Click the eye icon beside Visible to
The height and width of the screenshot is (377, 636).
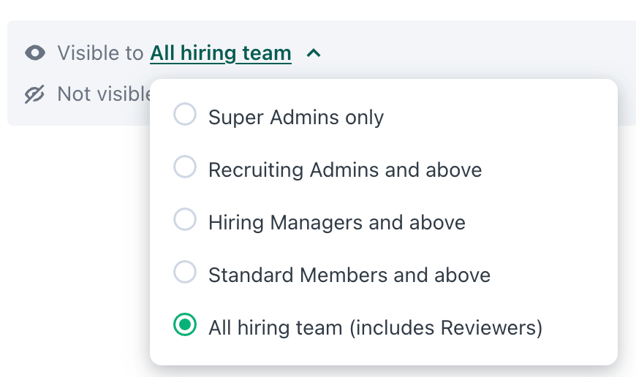tap(35, 53)
